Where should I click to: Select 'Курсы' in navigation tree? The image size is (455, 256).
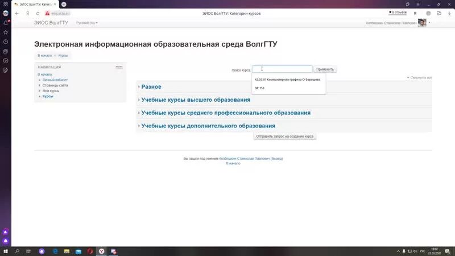click(x=48, y=96)
